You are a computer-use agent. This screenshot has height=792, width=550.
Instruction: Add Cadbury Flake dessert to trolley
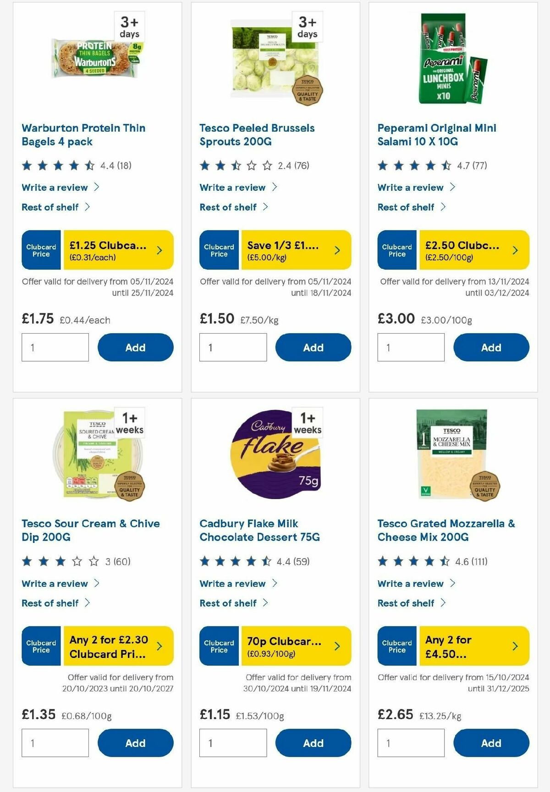click(313, 743)
